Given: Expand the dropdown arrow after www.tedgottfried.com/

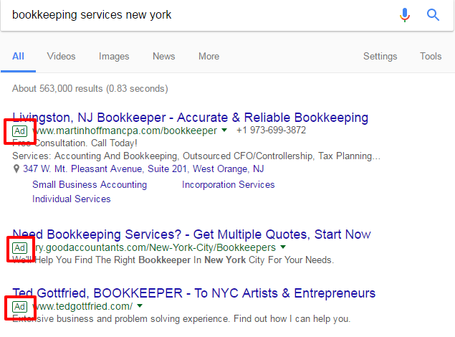Looking at the screenshot, I should click(x=140, y=305).
